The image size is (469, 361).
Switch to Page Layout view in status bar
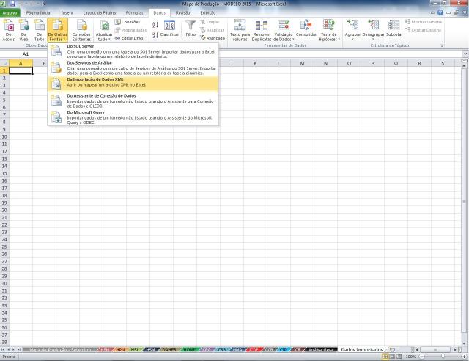point(392,357)
